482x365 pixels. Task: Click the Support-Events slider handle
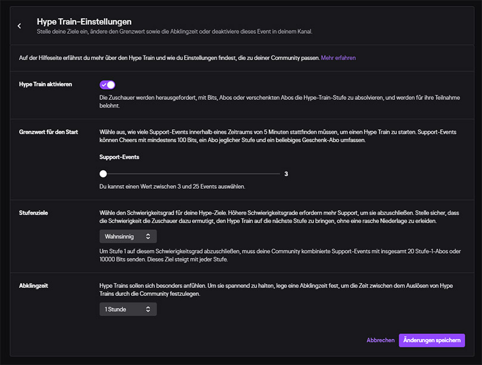tap(103, 174)
